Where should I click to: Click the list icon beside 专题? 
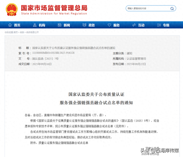click(159, 25)
